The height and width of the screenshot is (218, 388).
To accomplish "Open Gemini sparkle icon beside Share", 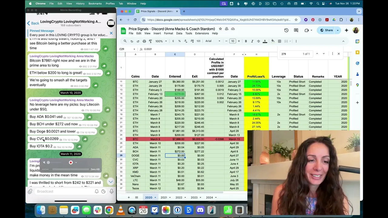I will point(346,30).
